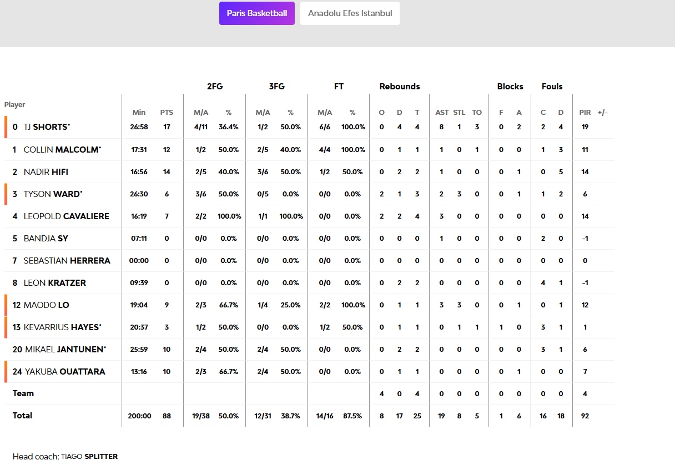The image size is (675, 465).
Task: Select Yakuba Ouattara from the roster
Action: click(65, 372)
